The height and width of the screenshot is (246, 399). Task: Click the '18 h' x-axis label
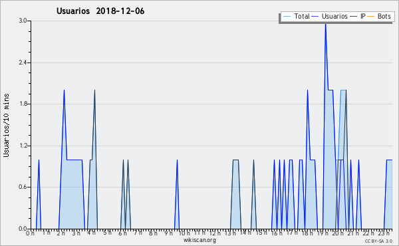point(307,233)
